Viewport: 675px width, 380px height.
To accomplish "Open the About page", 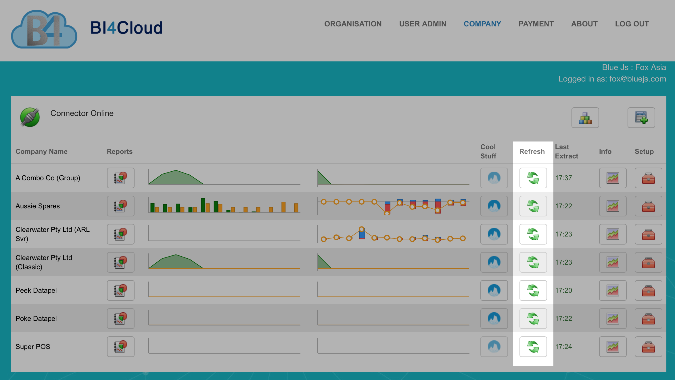I will [584, 24].
